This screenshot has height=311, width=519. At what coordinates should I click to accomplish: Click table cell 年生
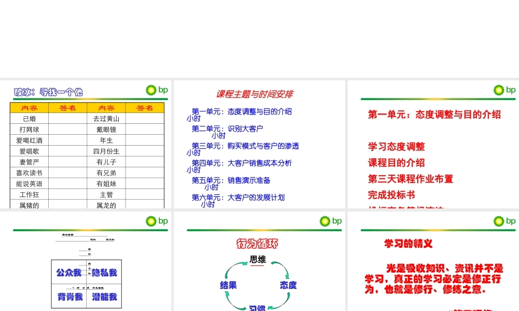[106, 140]
